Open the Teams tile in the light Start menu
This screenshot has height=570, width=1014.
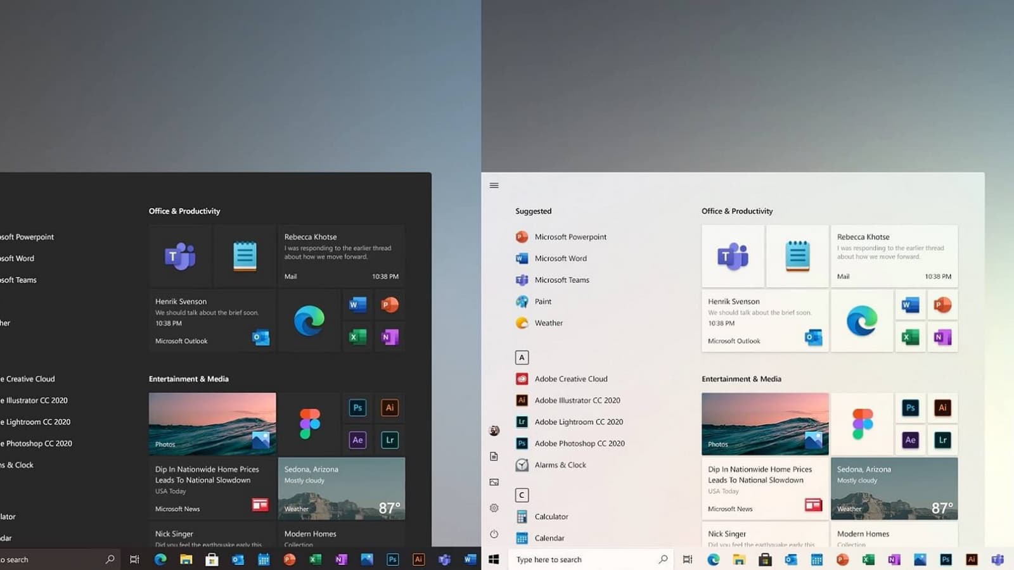pyautogui.click(x=733, y=256)
